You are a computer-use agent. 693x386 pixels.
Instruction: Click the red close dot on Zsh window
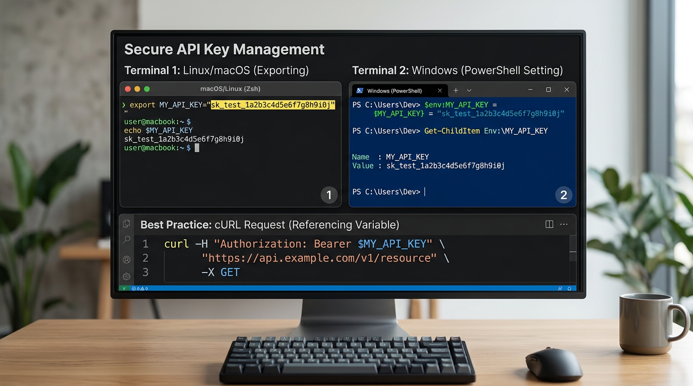coord(128,89)
